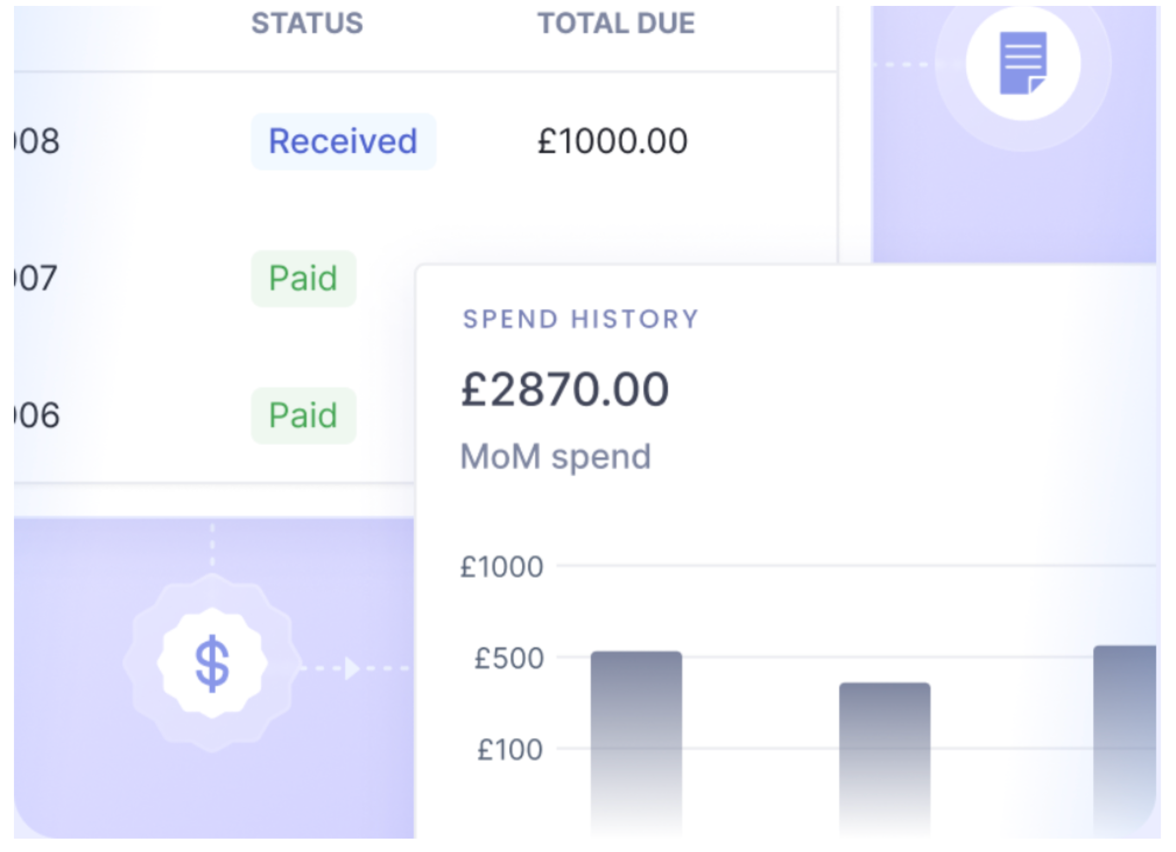Click the MoM spend label
The height and width of the screenshot is (852, 1176).
coord(555,457)
